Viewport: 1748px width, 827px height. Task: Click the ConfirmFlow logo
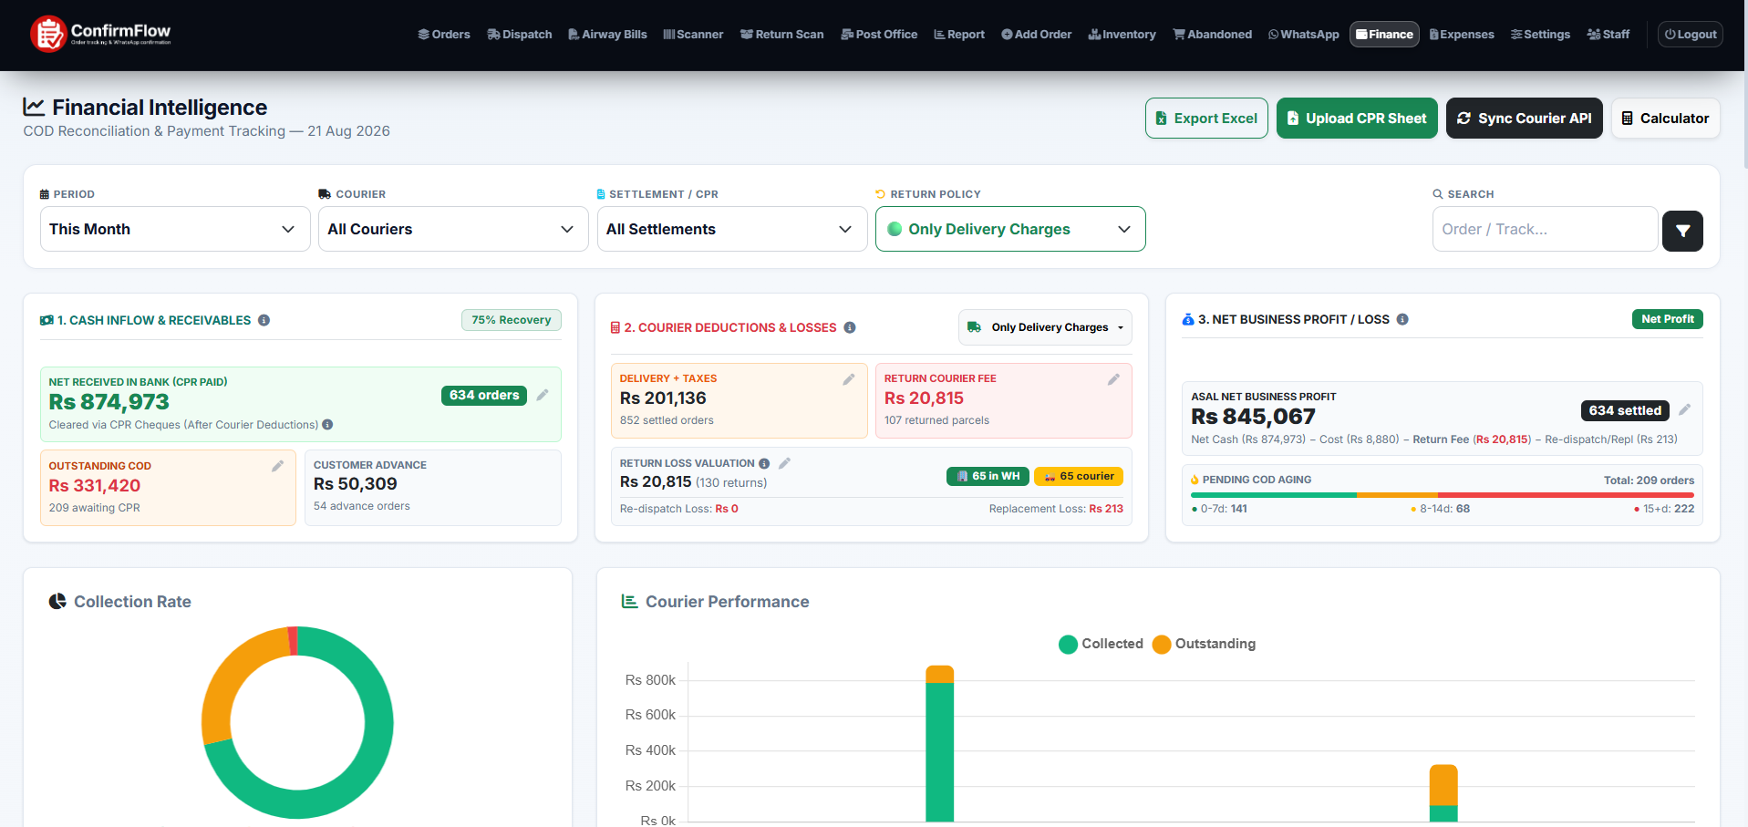click(100, 34)
